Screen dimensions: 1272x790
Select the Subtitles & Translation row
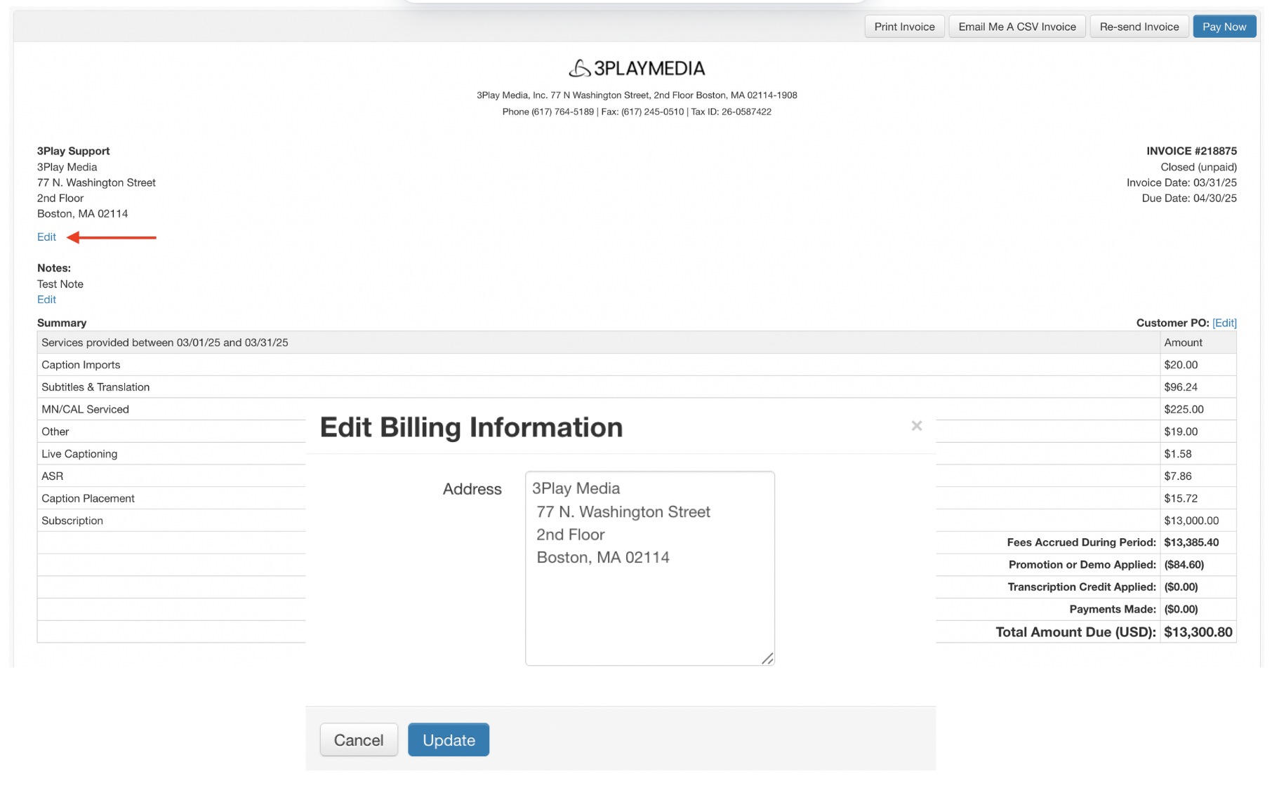pos(95,387)
